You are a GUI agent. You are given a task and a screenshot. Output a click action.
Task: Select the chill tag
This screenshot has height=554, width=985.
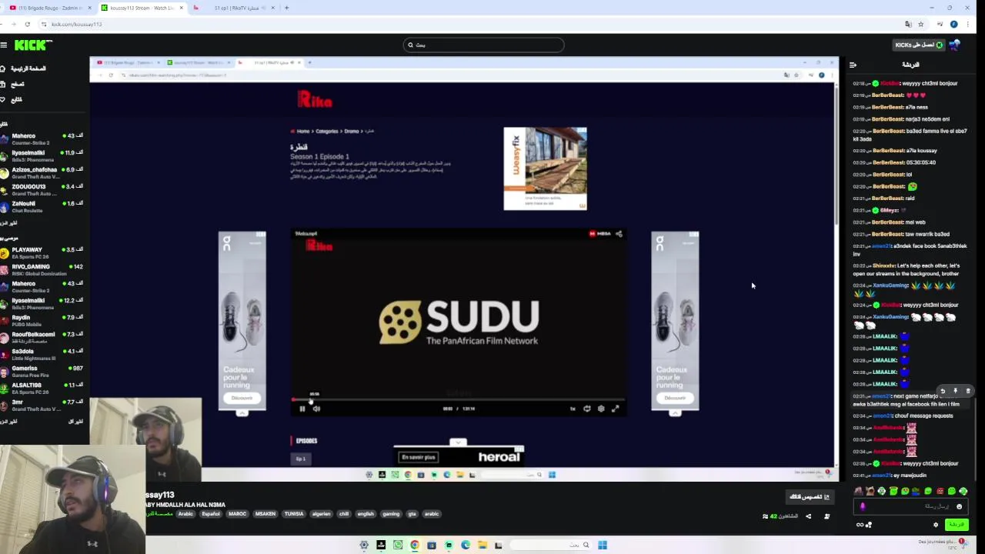tap(344, 514)
